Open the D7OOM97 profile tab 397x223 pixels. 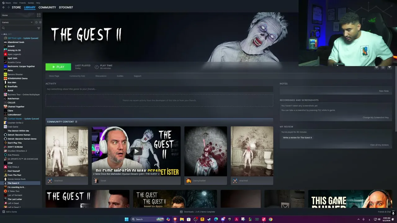tap(66, 7)
